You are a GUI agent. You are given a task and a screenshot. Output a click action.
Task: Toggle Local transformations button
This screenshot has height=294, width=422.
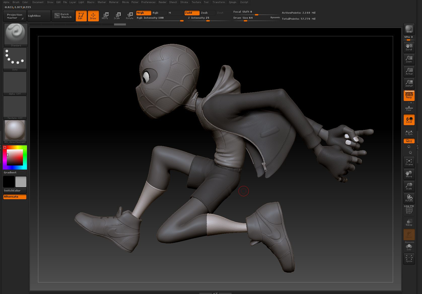(x=409, y=119)
